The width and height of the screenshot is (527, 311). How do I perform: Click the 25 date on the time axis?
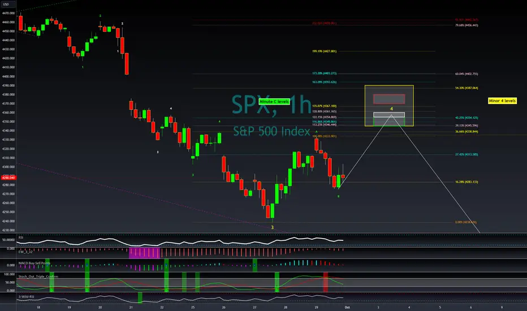coord(193,307)
